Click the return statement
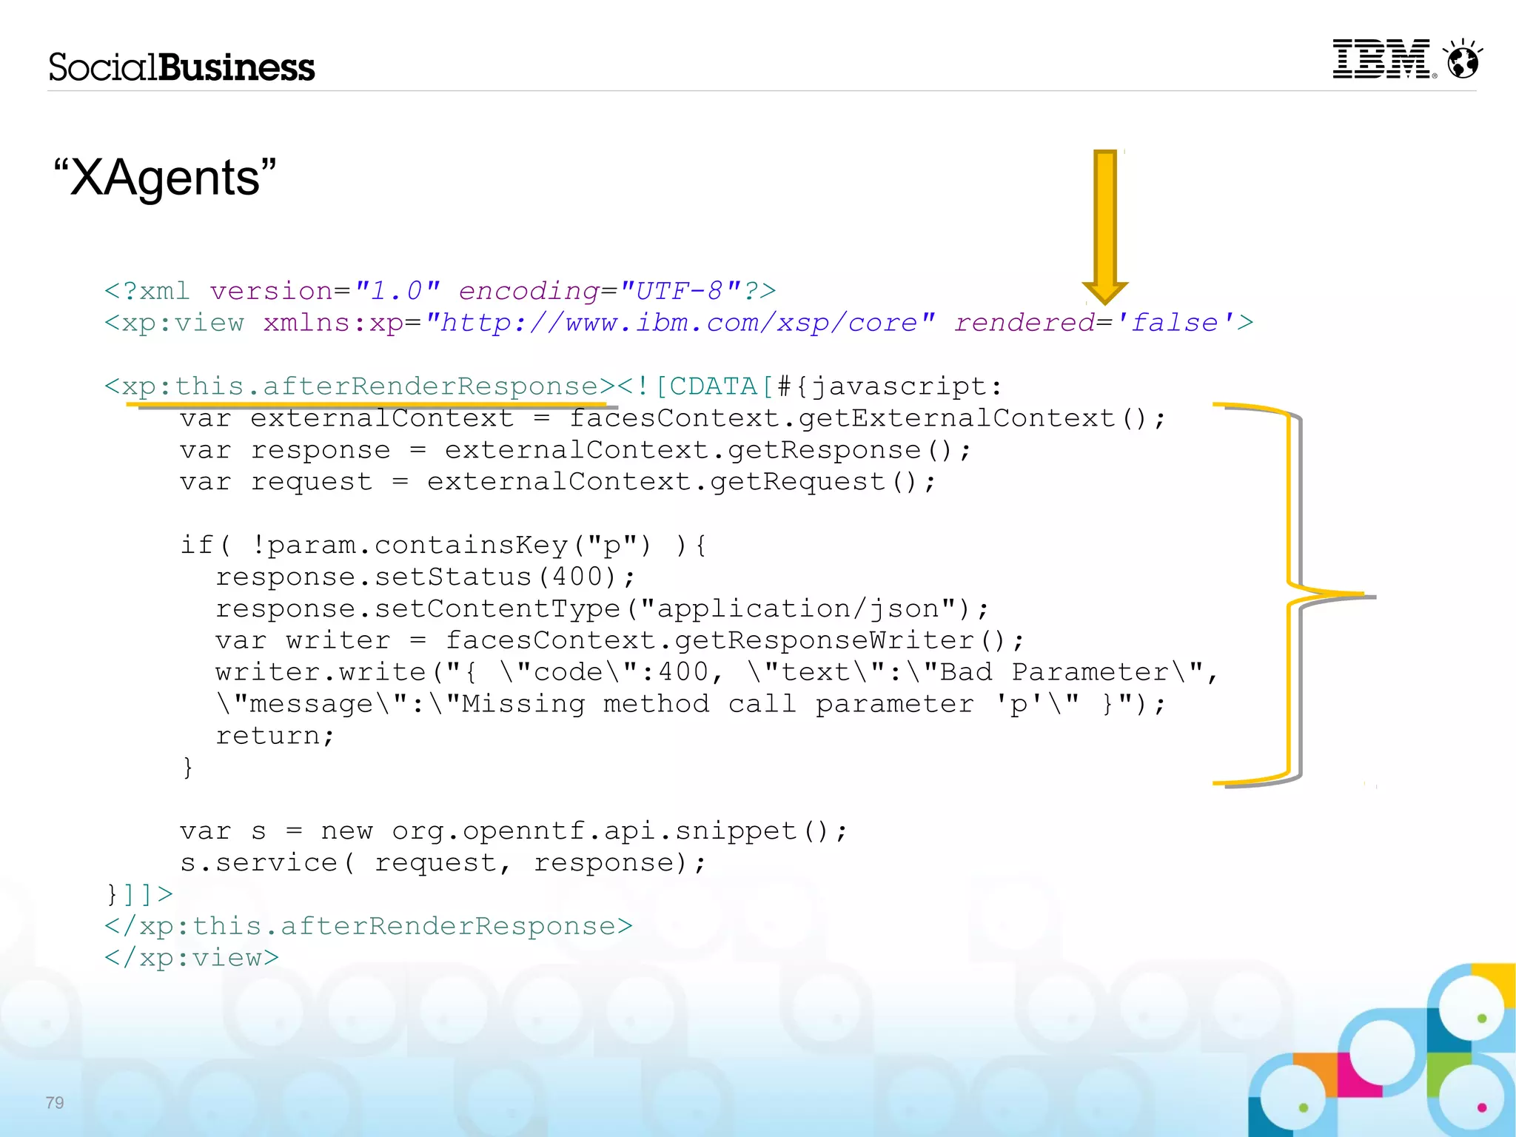The image size is (1516, 1137). point(275,737)
